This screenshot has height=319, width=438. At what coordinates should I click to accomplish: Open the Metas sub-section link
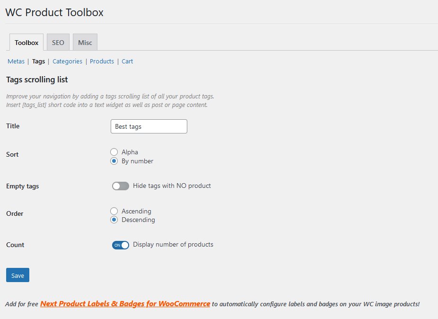pos(16,62)
